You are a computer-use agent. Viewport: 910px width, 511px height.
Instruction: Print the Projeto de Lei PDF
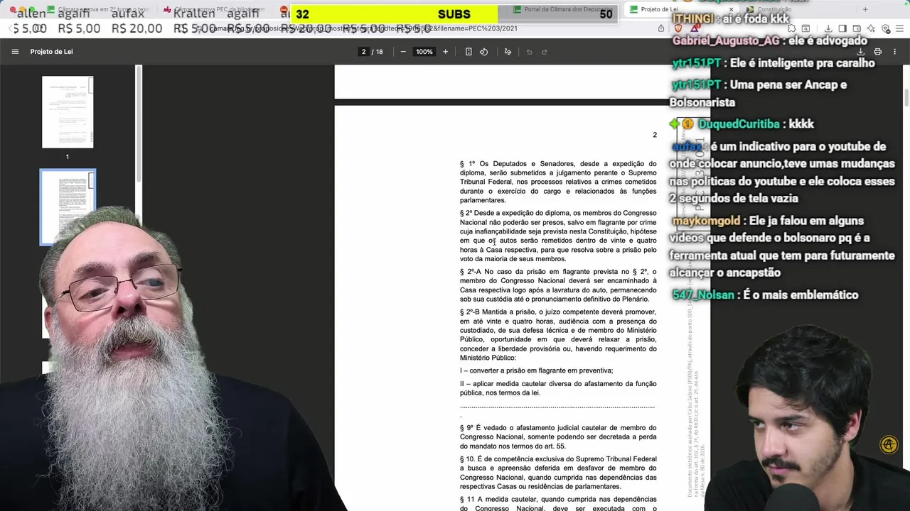click(878, 52)
